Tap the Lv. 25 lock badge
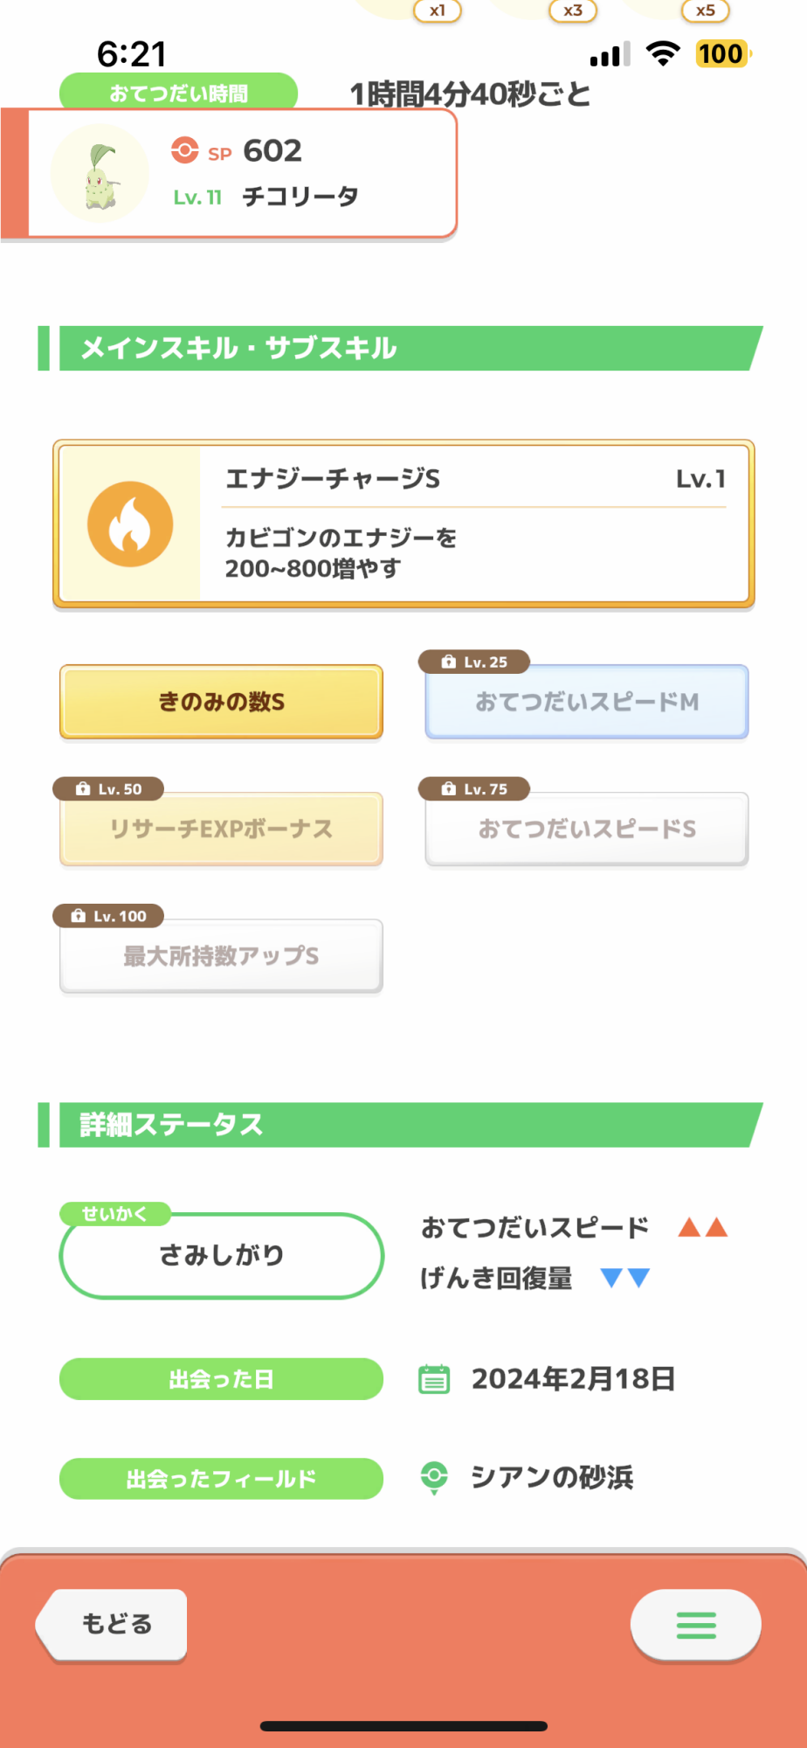This screenshot has height=1748, width=807. [474, 662]
